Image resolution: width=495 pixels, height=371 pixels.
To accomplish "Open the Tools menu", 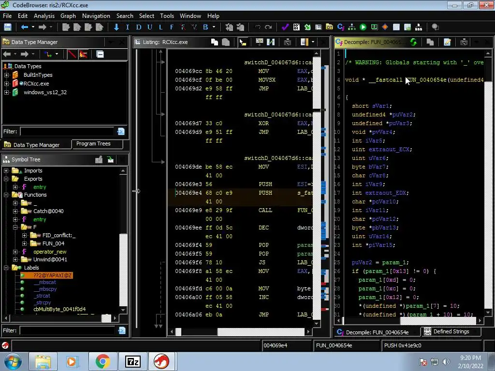I will pyautogui.click(x=167, y=16).
